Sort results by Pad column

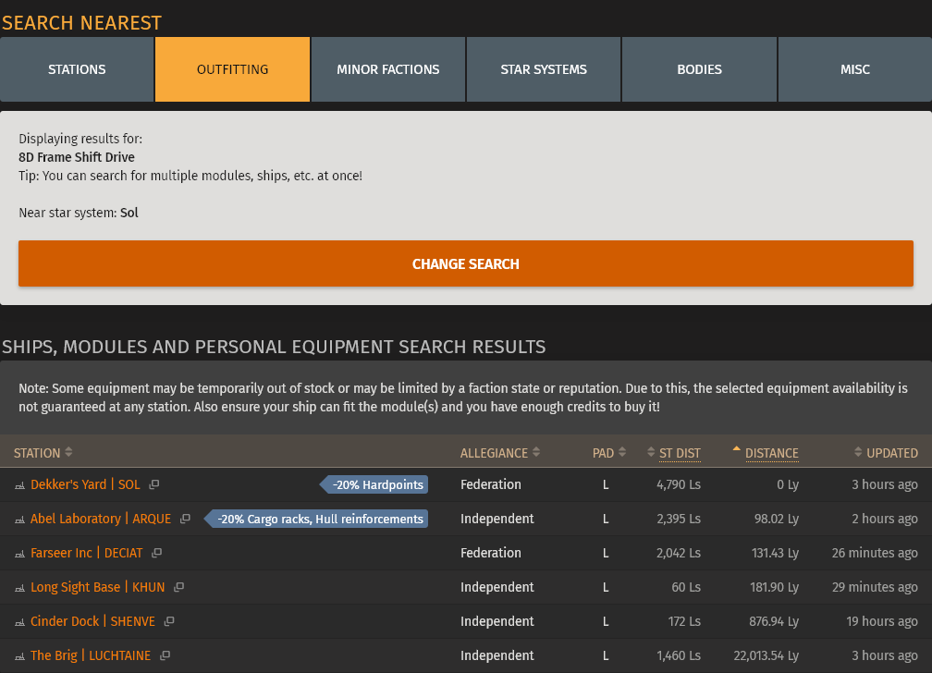coord(609,453)
